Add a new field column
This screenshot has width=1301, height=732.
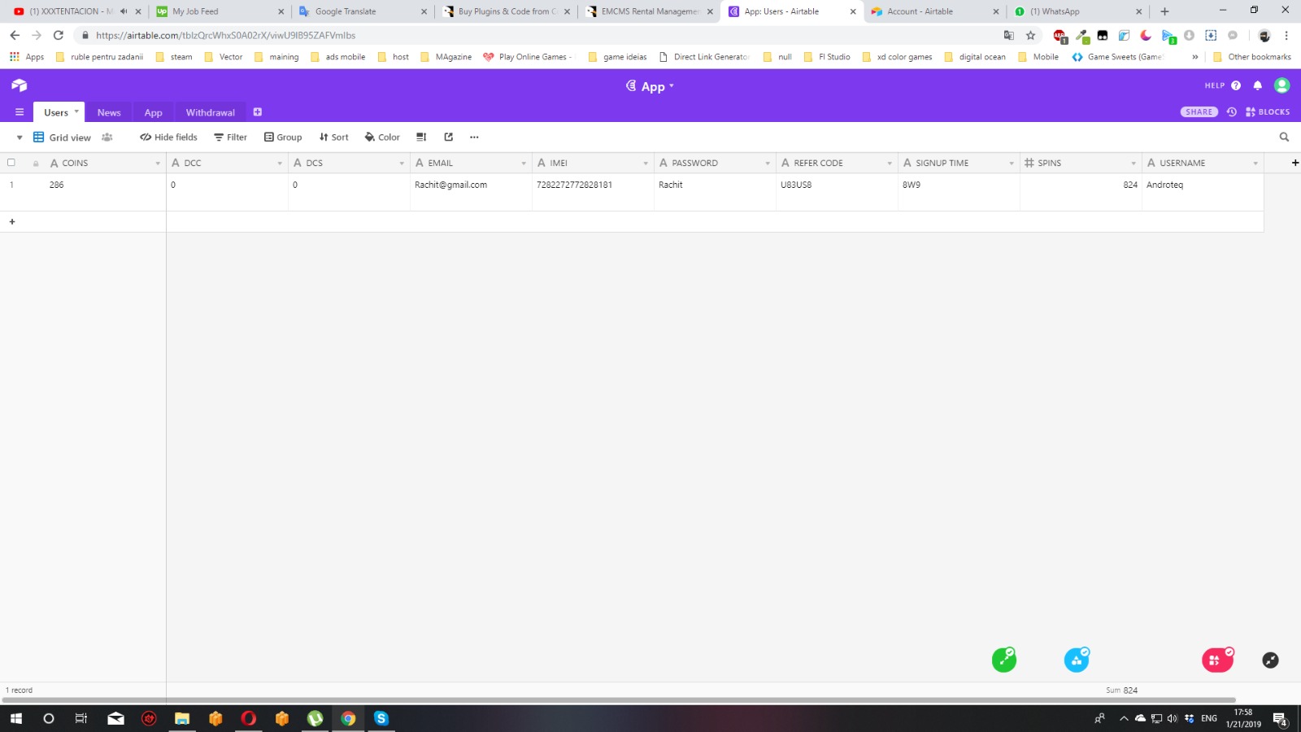[x=1295, y=163]
